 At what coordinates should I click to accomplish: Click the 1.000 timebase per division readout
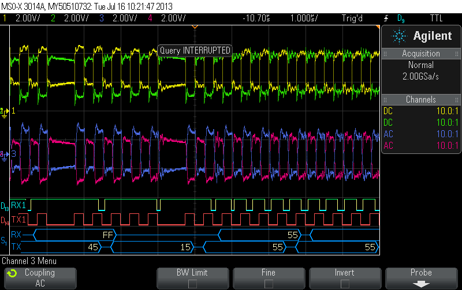click(x=304, y=18)
